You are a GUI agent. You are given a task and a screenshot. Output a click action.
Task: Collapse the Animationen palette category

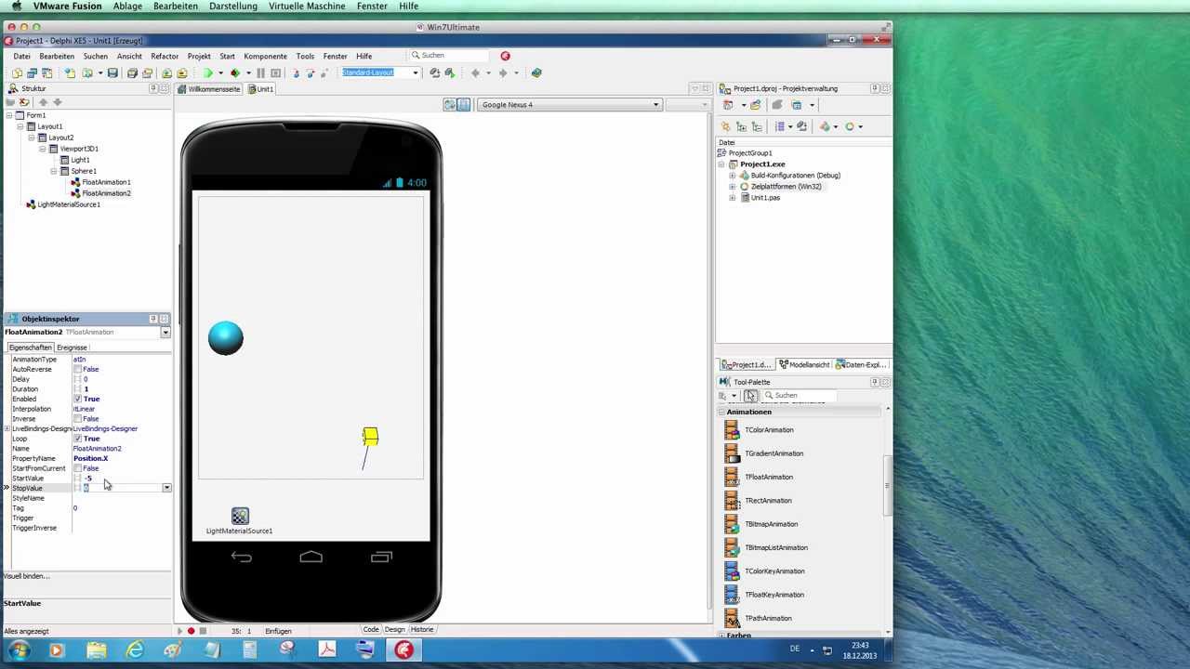point(721,412)
